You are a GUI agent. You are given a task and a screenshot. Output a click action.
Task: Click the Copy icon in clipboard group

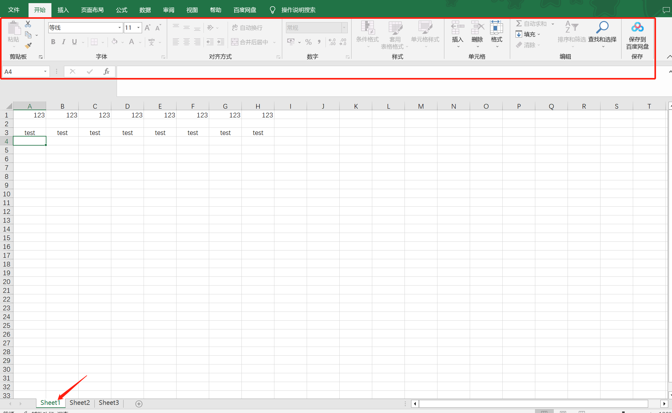28,35
